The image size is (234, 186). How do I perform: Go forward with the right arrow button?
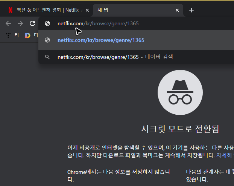point(20,23)
